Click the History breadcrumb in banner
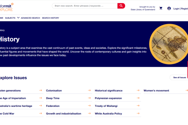 (x=2, y=30)
